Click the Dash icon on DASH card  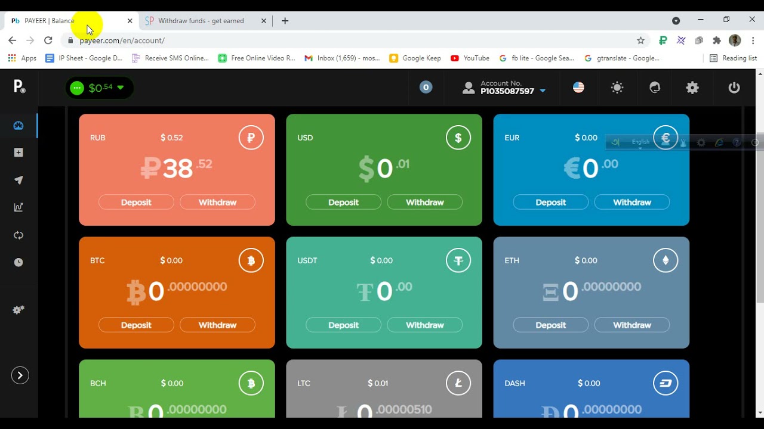tap(666, 384)
